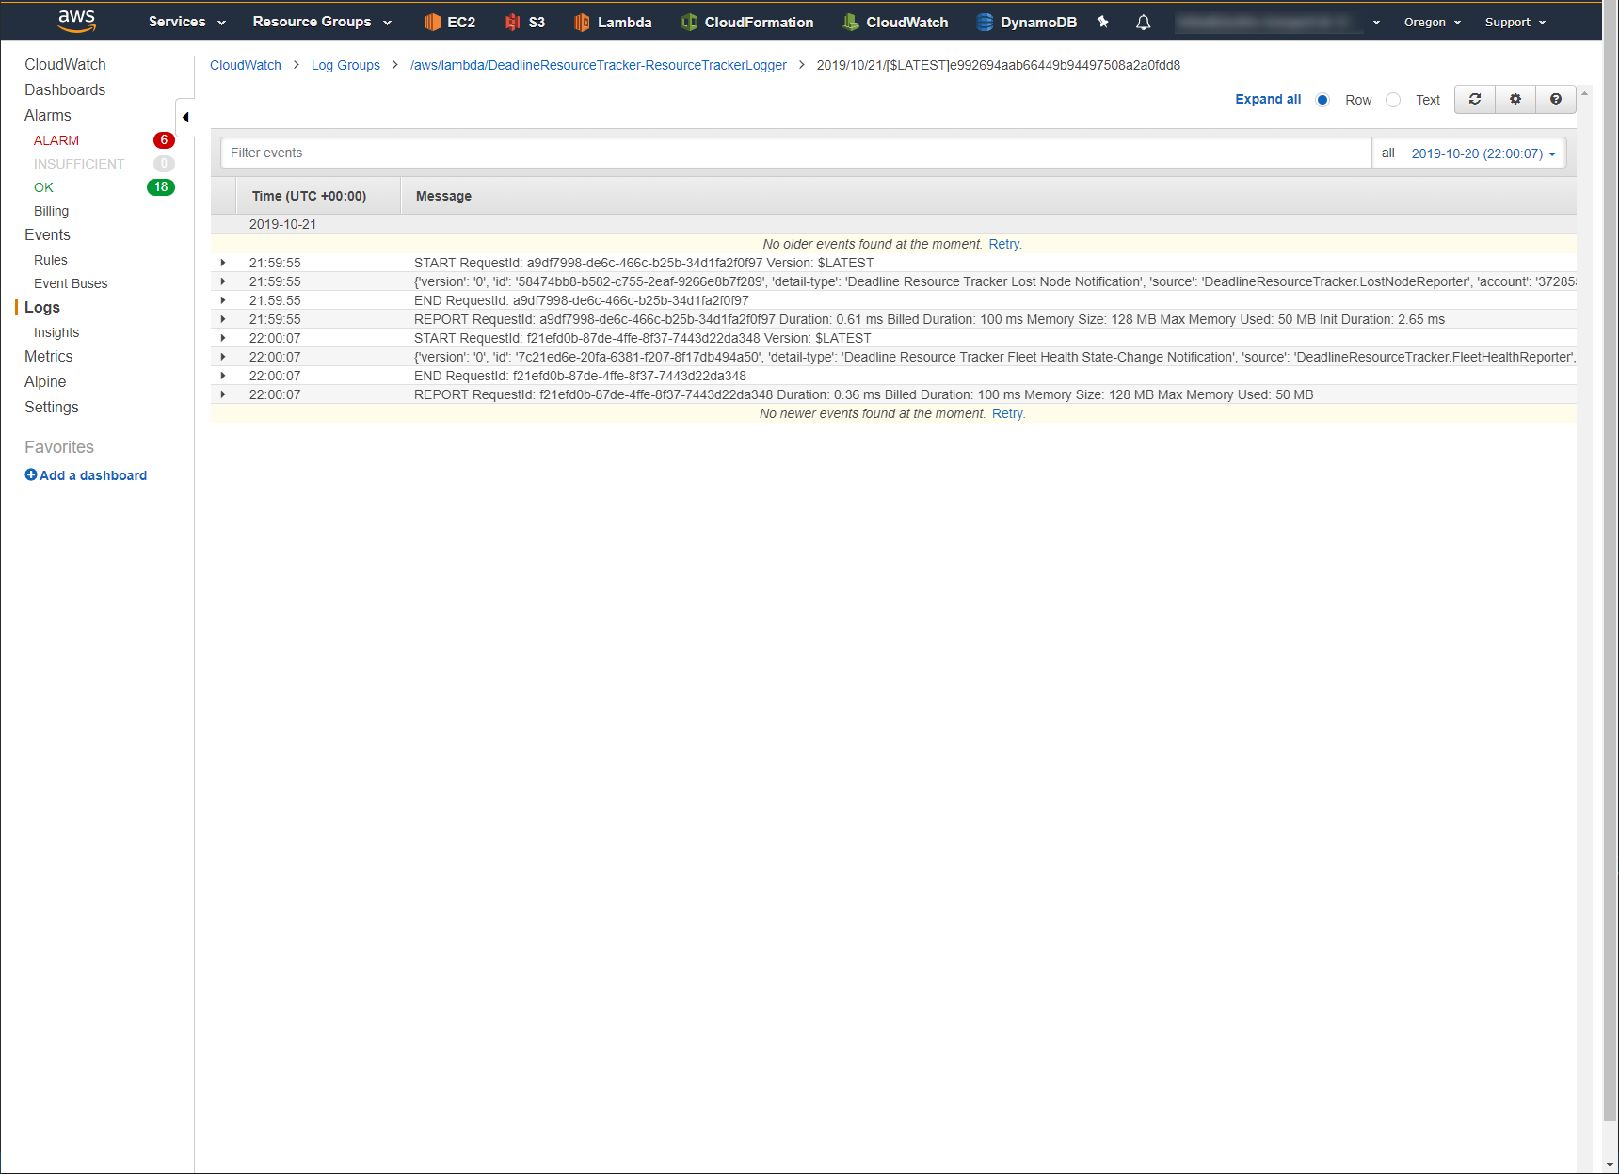Click the Log Groups breadcrumb link
The height and width of the screenshot is (1174, 1619).
click(x=345, y=65)
